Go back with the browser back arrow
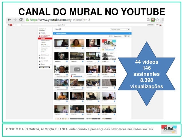 click(9, 20)
